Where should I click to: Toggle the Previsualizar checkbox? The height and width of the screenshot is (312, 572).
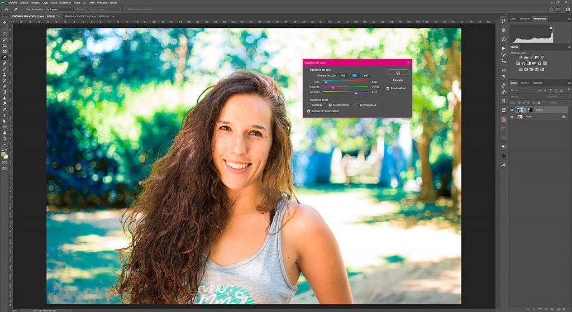388,88
